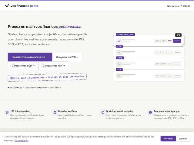Click the Prenez en main vos finances headline
The image size is (194, 145).
point(45,27)
